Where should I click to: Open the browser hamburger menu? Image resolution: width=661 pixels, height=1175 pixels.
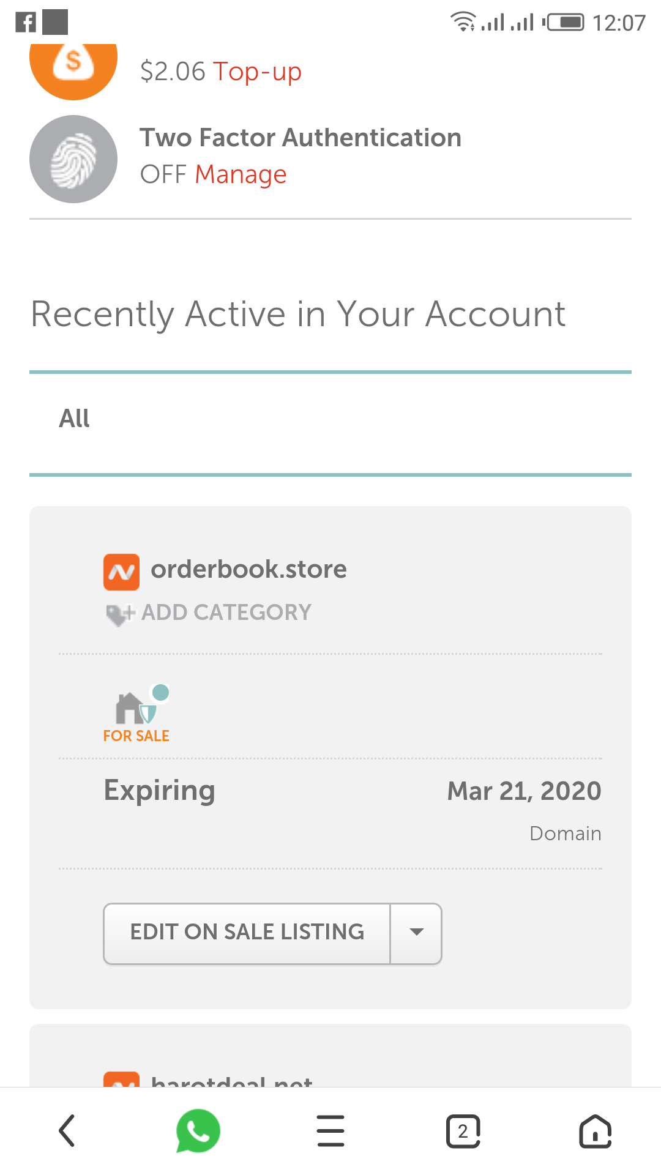coord(330,1131)
